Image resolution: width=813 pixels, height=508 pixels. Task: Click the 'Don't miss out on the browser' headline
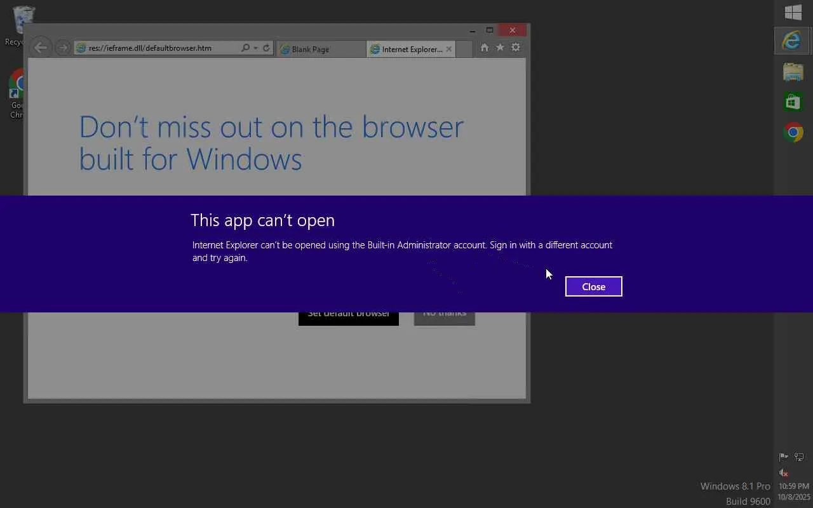pyautogui.click(x=271, y=143)
